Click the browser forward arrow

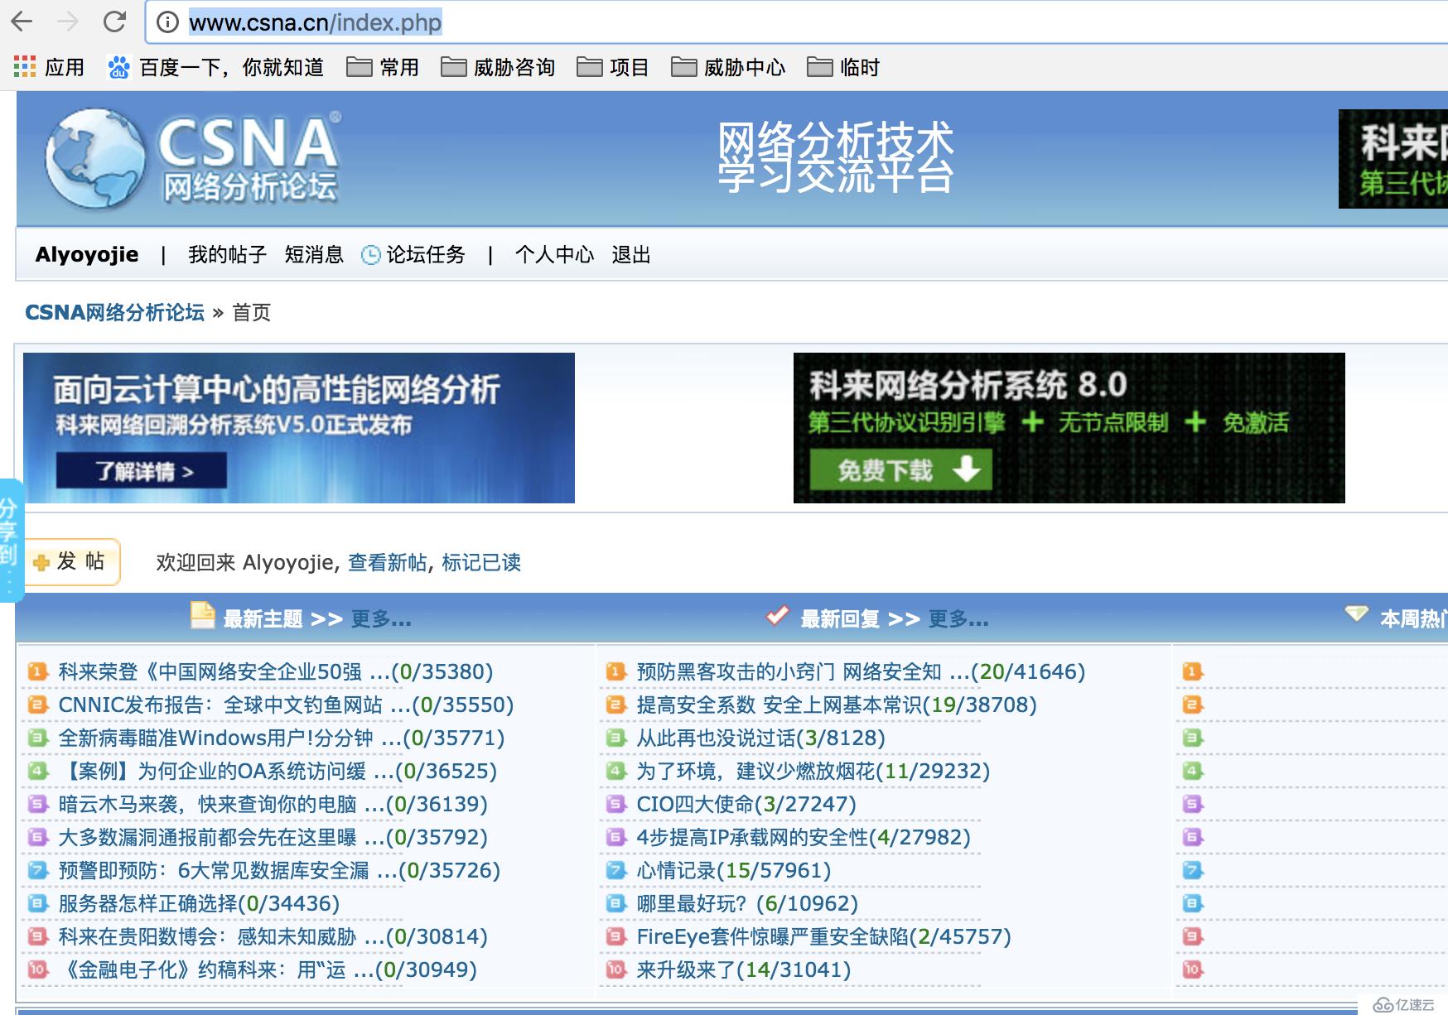(x=68, y=22)
